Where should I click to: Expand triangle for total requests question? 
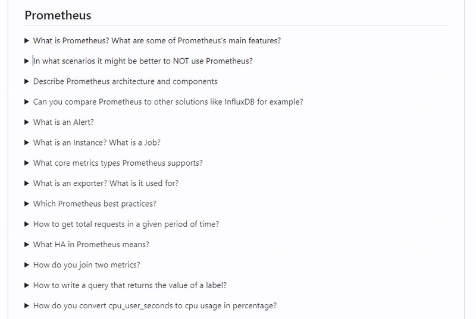click(27, 224)
